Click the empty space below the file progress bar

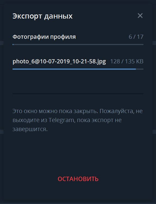click(x=78, y=81)
